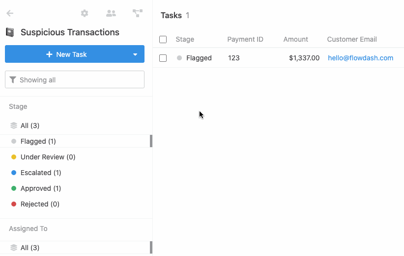Sort by the Customer Email column header

352,39
